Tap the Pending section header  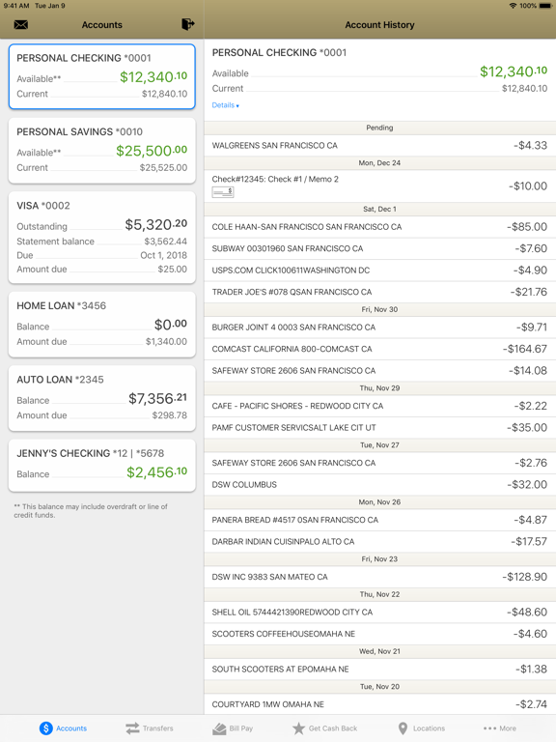click(379, 128)
